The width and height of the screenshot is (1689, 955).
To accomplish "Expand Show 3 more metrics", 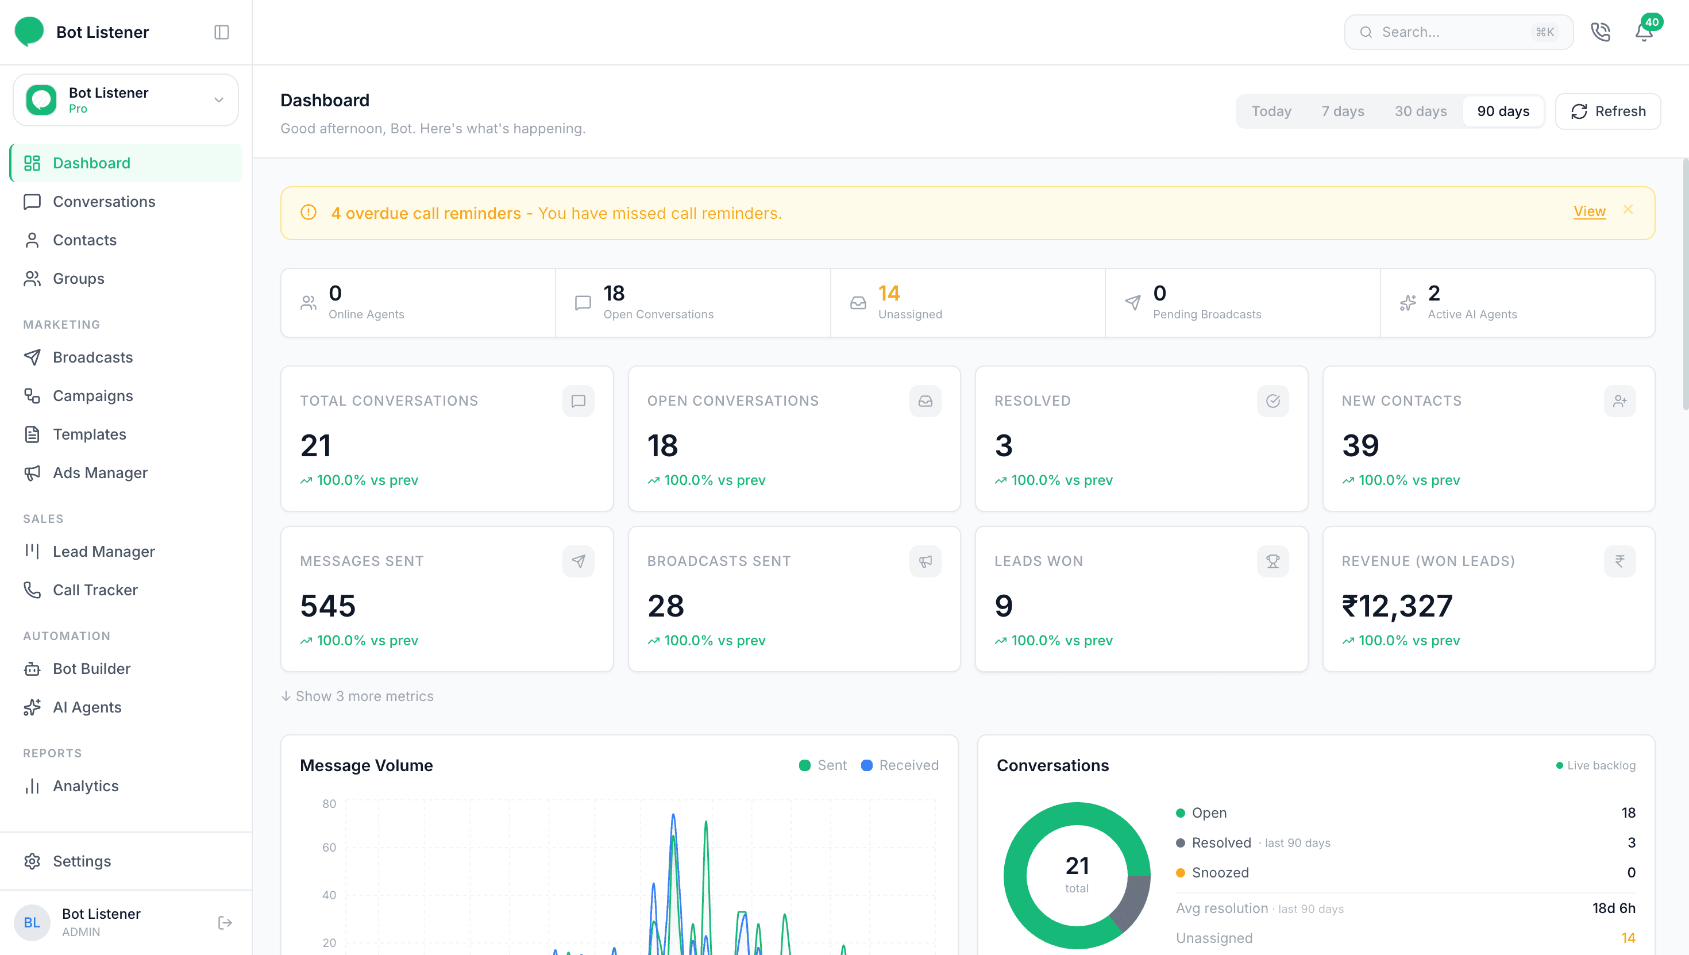I will point(357,696).
